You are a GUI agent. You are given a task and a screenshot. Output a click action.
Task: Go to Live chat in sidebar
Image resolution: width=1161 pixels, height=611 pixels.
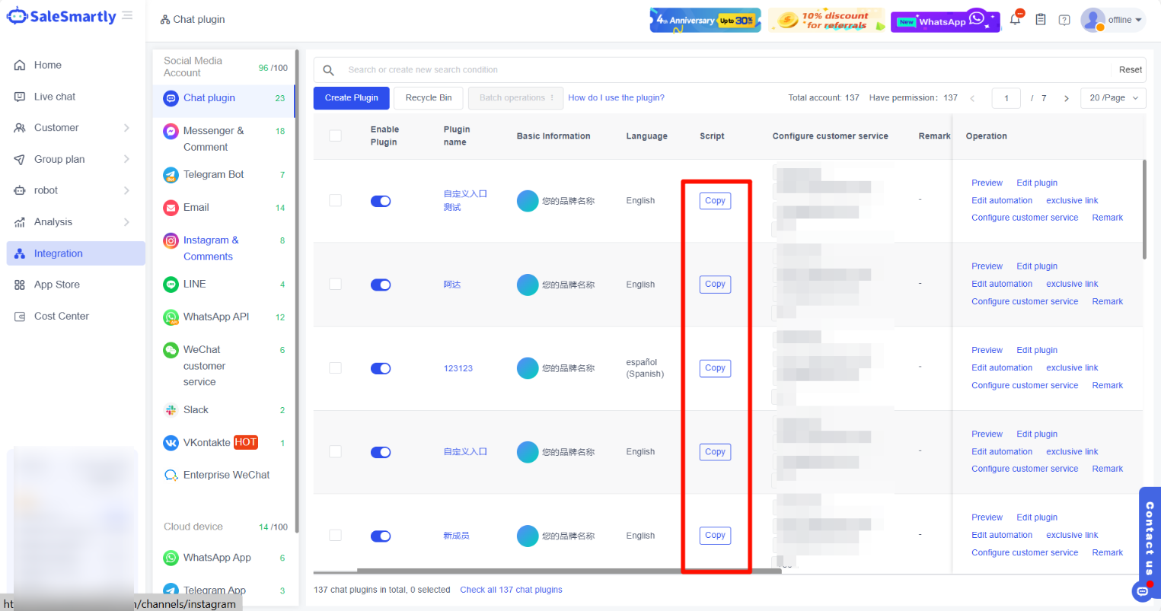pyautogui.click(x=55, y=97)
